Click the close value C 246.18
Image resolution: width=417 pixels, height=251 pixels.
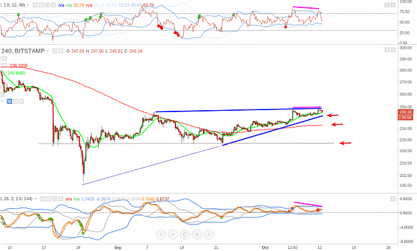tap(133, 51)
